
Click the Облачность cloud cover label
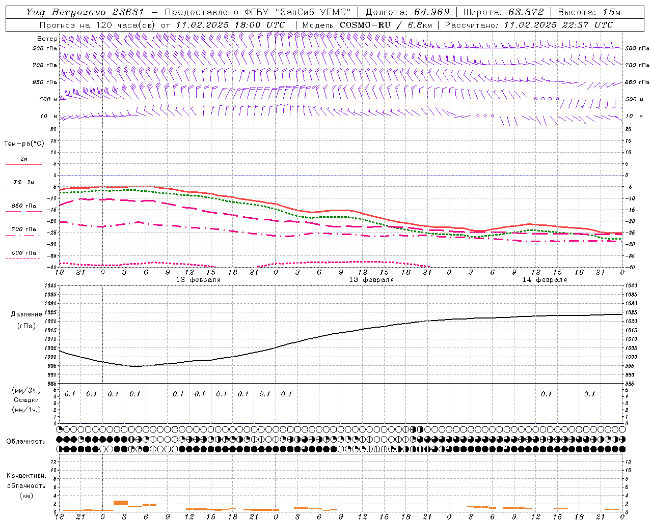coord(26,442)
